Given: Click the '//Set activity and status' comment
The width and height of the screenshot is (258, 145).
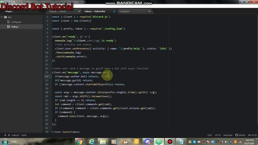Looking at the screenshot, I should [x=73, y=45].
